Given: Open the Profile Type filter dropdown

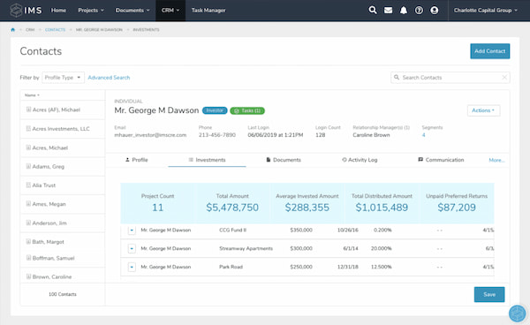Looking at the screenshot, I should pos(64,78).
